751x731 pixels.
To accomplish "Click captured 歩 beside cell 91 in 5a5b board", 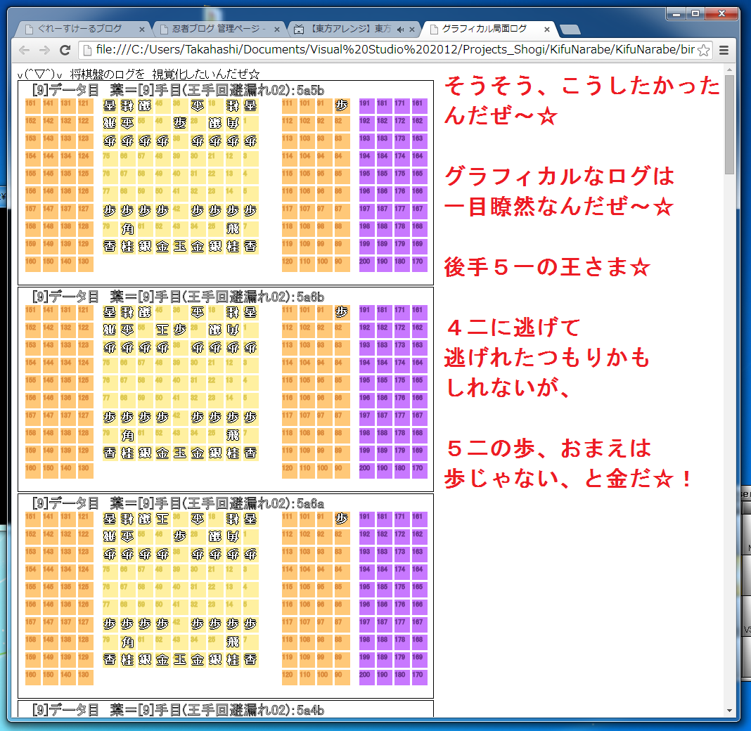I will [x=342, y=106].
